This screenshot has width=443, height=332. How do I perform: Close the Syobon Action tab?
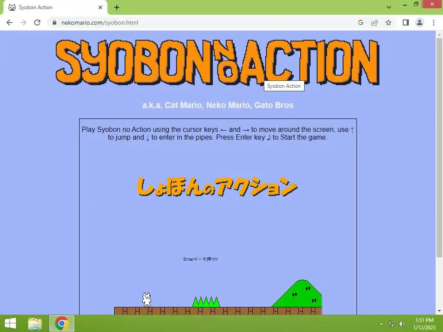(100, 7)
